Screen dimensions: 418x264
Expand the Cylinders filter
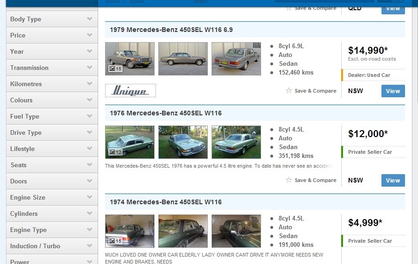pos(52,214)
